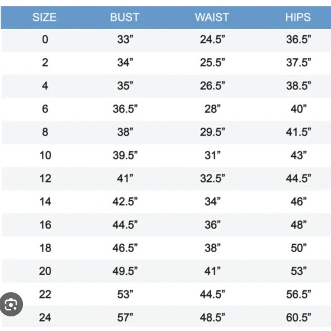Image resolution: width=331 pixels, height=331 pixels.
Task: Click the size 24 waist value 48.5"
Action: tap(212, 317)
